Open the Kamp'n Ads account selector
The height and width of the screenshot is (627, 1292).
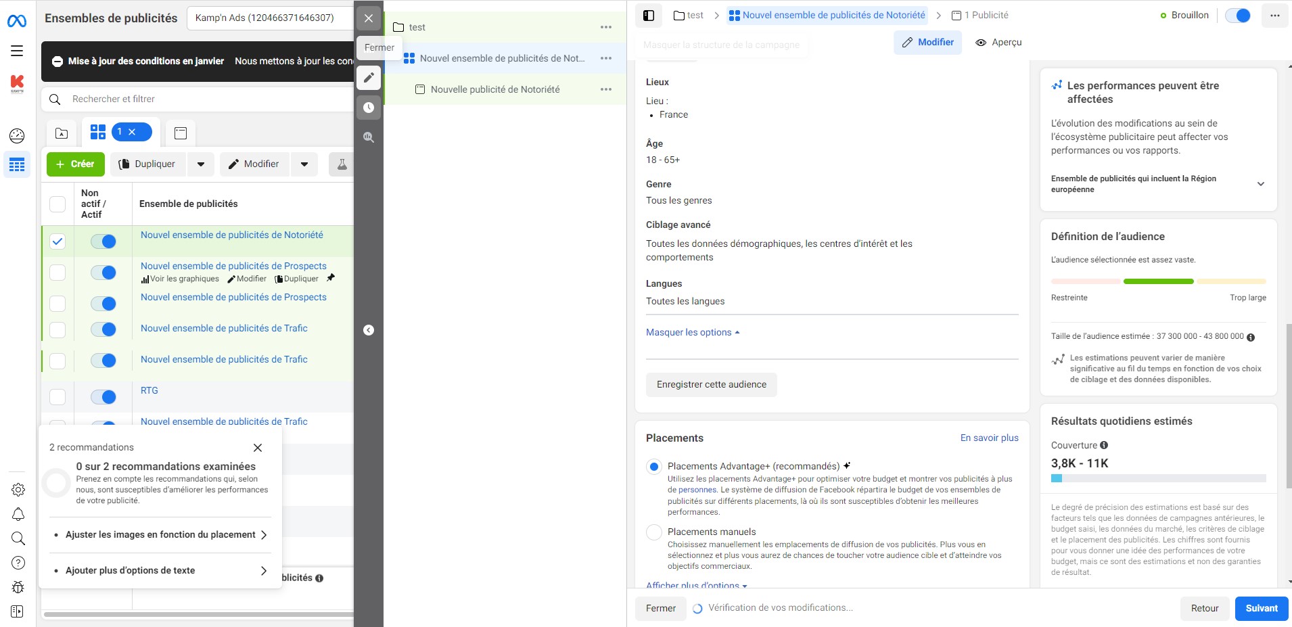271,18
